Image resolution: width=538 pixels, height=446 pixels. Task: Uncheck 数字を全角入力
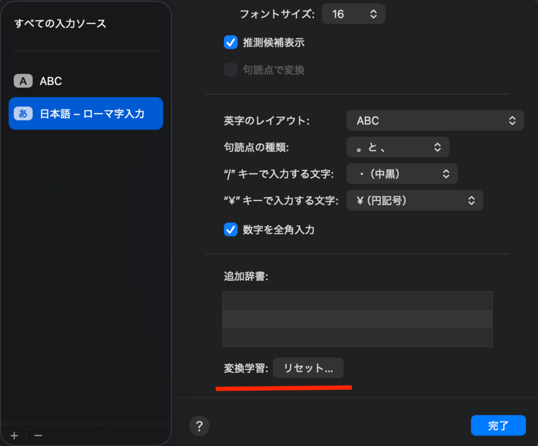(x=230, y=230)
